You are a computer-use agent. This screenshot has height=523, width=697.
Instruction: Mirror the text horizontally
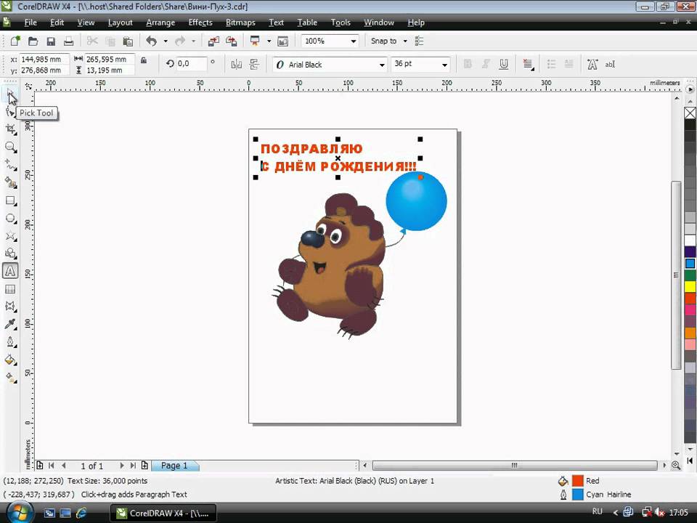pos(237,64)
